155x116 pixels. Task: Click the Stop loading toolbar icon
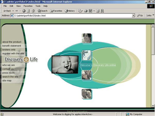[x=24, y=11]
